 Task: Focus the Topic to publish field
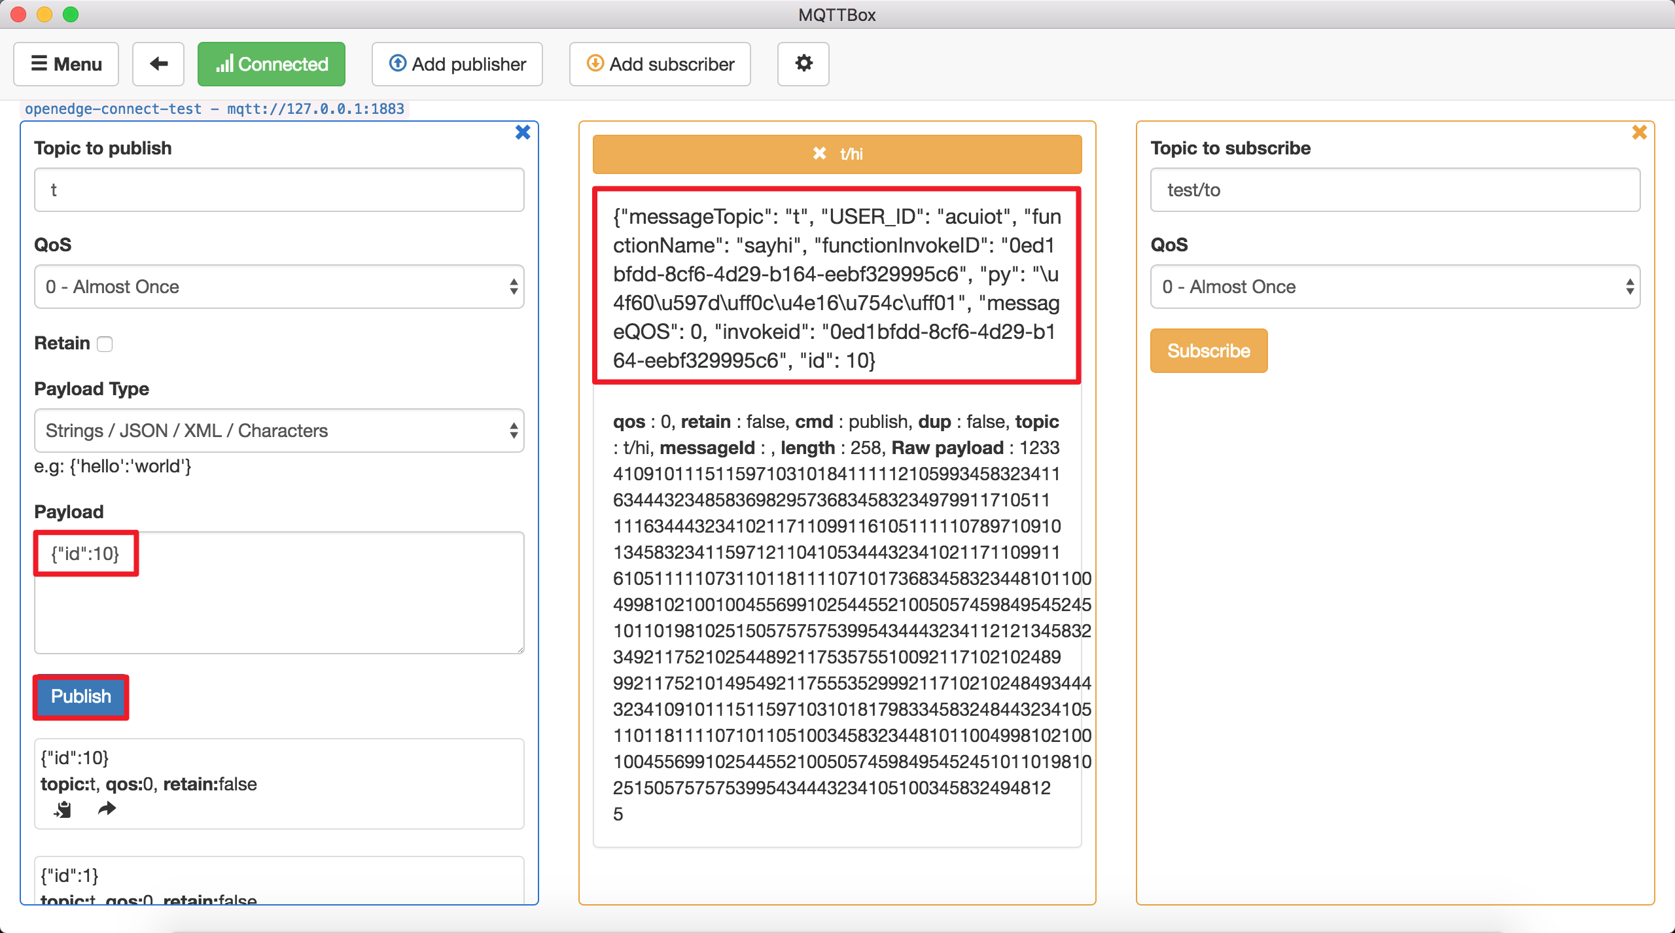(x=279, y=190)
